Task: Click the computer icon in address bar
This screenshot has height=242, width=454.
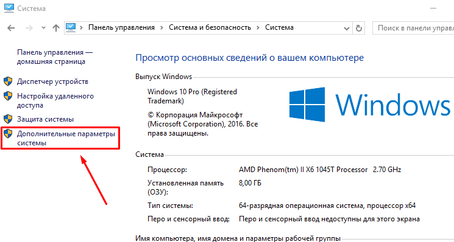Action: click(x=71, y=27)
